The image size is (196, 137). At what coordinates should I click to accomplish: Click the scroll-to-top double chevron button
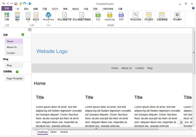(181, 122)
